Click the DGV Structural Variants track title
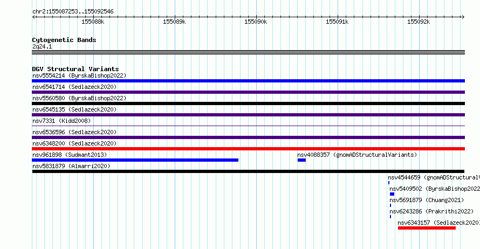 coord(76,69)
